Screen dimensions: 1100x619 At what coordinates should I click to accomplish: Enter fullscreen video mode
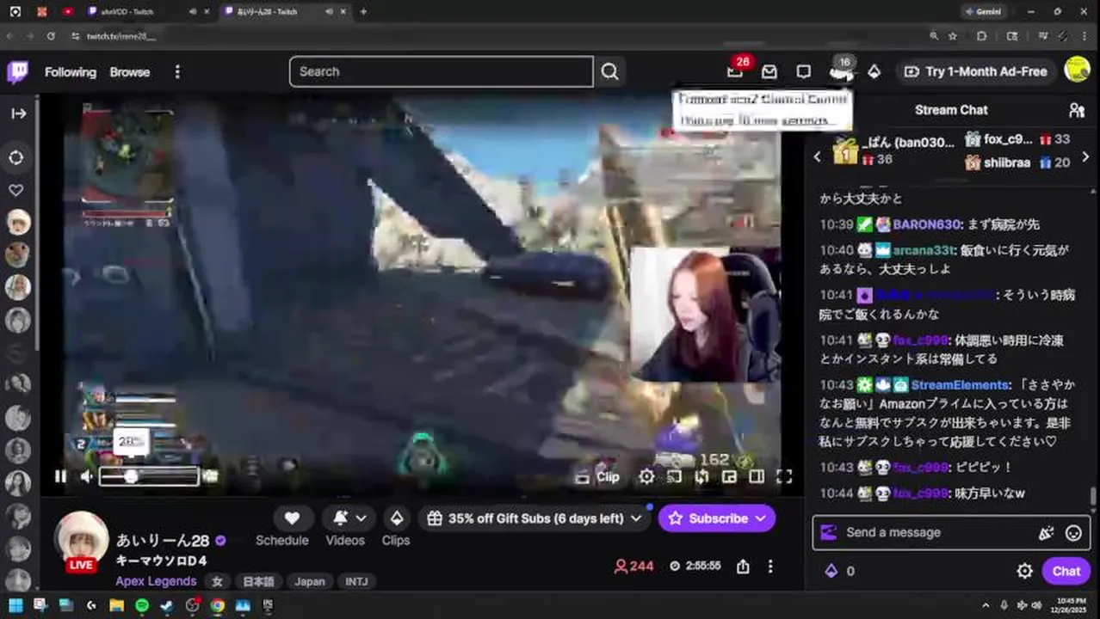point(784,476)
